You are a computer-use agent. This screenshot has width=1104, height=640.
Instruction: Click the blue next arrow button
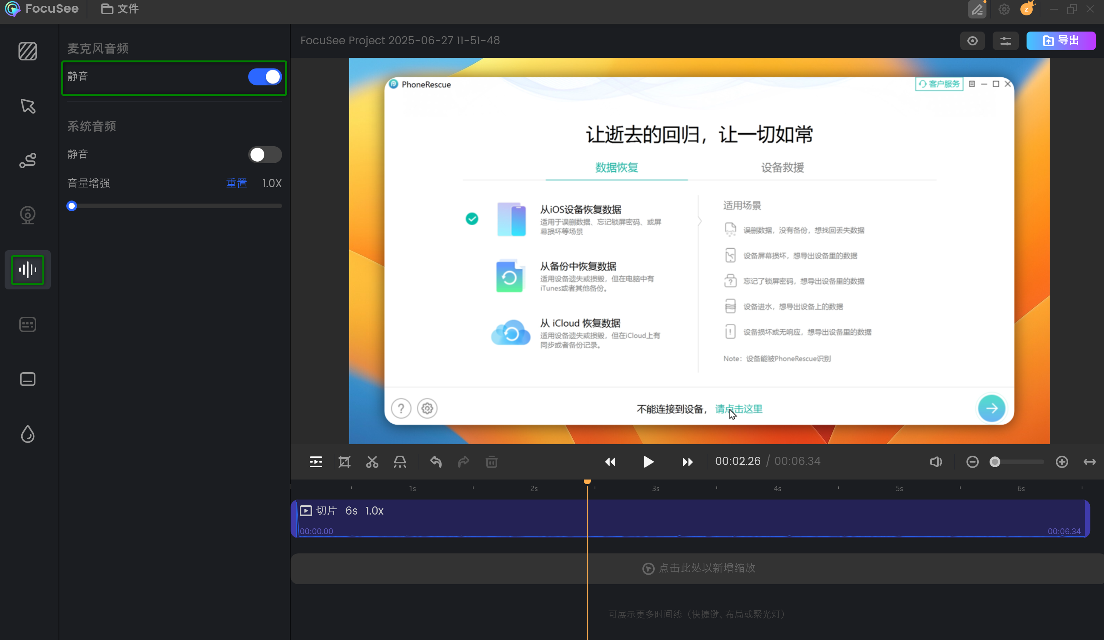(991, 409)
